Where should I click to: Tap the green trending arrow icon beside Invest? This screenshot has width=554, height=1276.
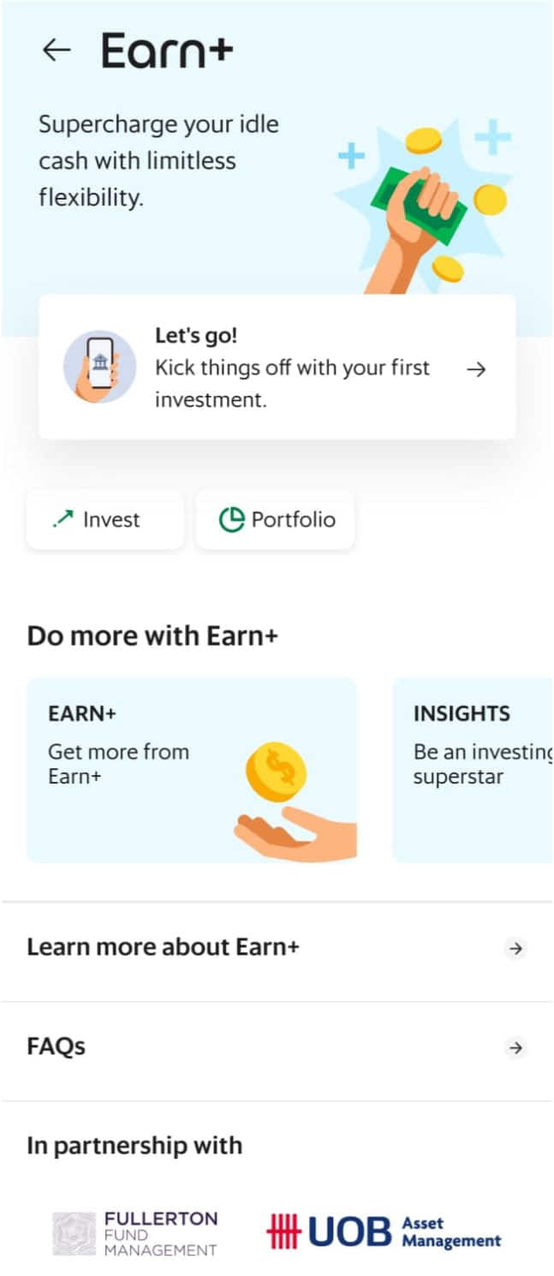pos(63,519)
